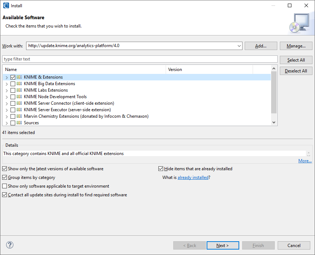The image size is (315, 255).
Task: Click the Sources category icon
Action: [x=19, y=123]
